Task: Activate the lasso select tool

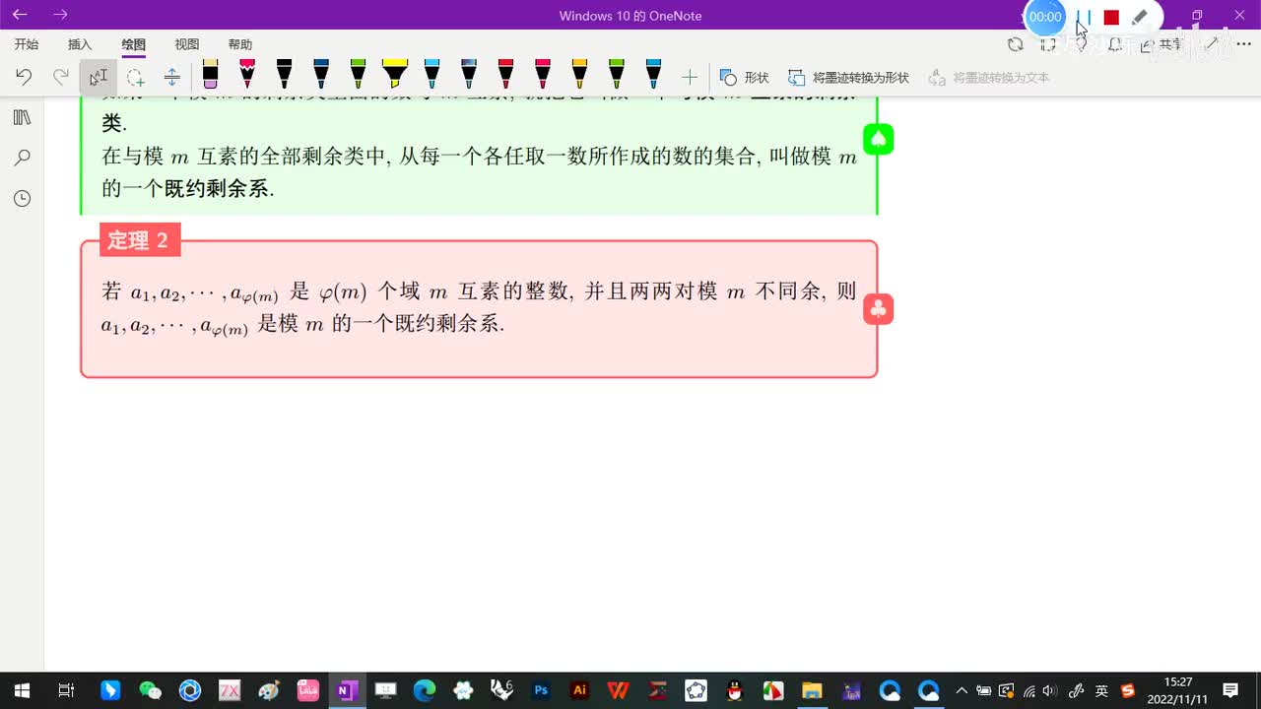Action: click(135, 77)
